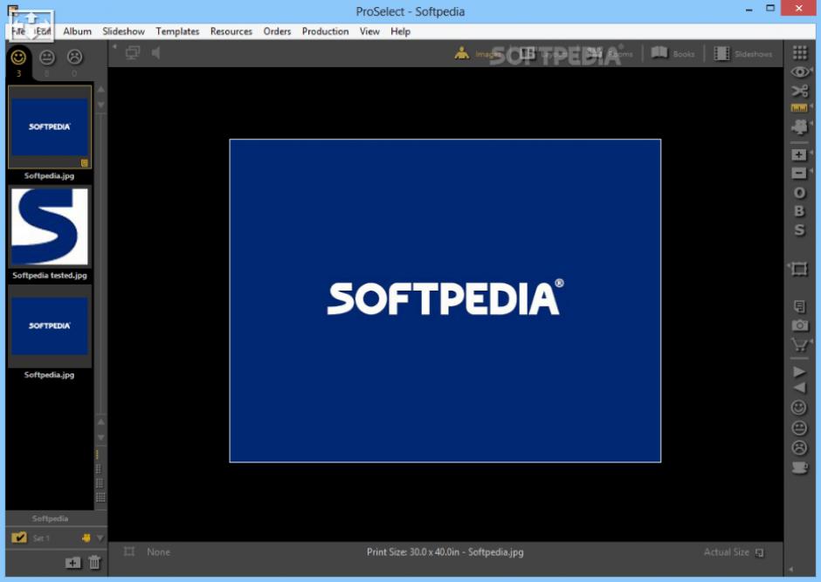Screen dimensions: 821x582
Task: Delete set with trash can icon
Action: [x=94, y=563]
